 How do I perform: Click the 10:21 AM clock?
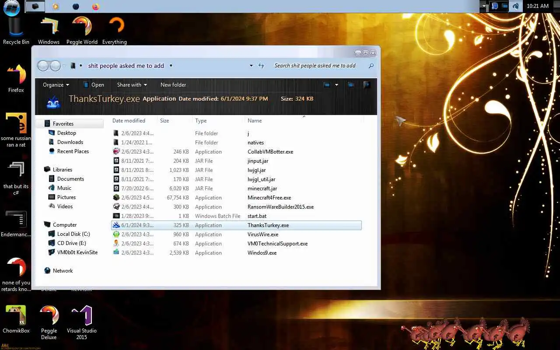click(x=537, y=6)
